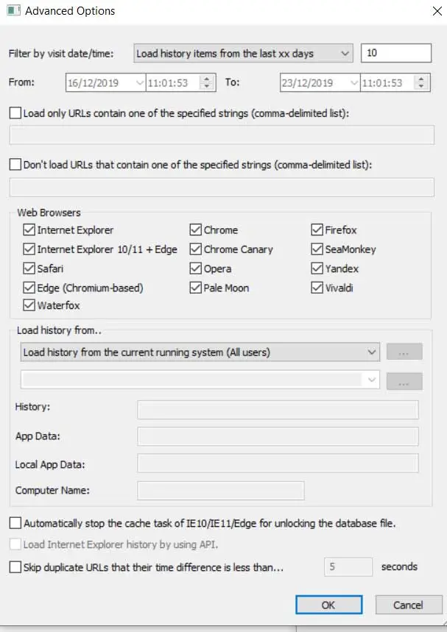Toggle the Vivaldi checkbox
This screenshot has height=632, width=447.
317,288
